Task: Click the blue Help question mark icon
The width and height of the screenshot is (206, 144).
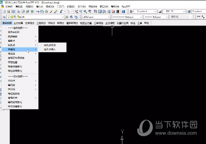Action: coord(123,12)
